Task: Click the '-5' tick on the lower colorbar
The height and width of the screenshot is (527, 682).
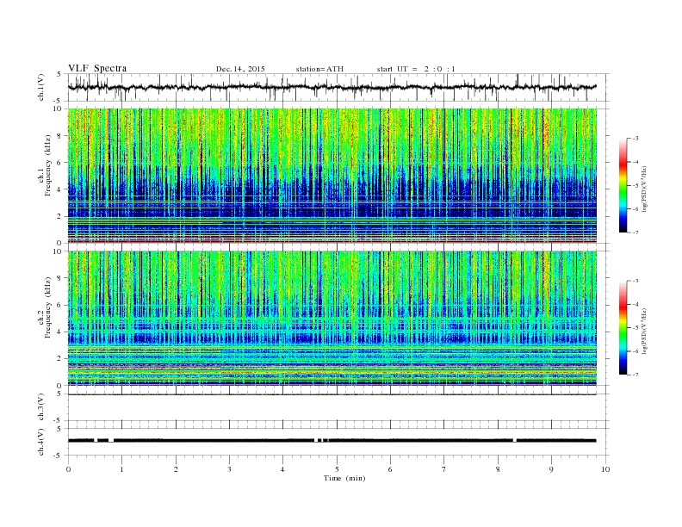Action: 635,327
